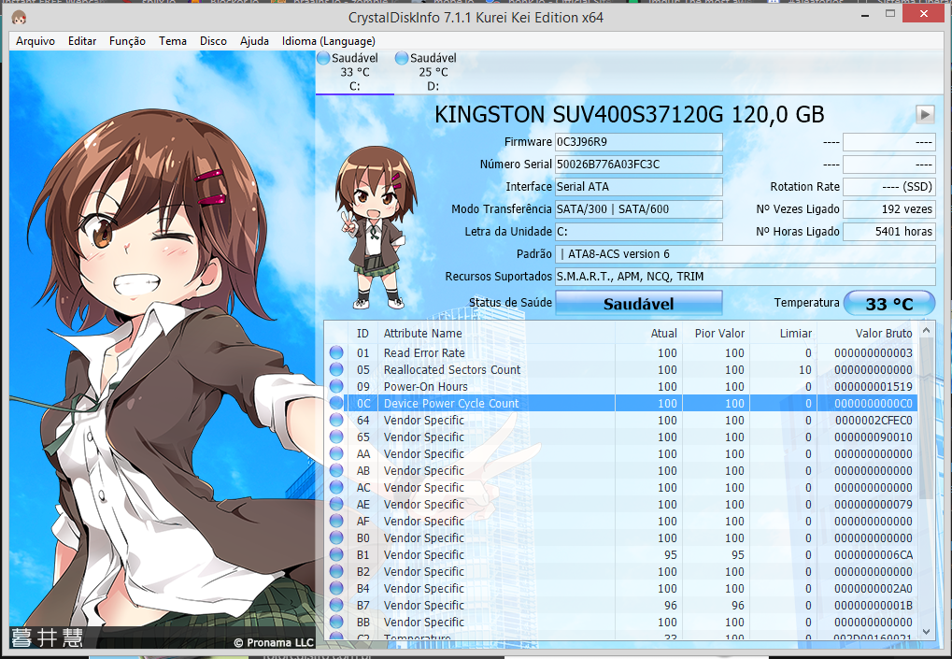952x659 pixels.
Task: Click the status icon for attribute AB
Action: [336, 471]
